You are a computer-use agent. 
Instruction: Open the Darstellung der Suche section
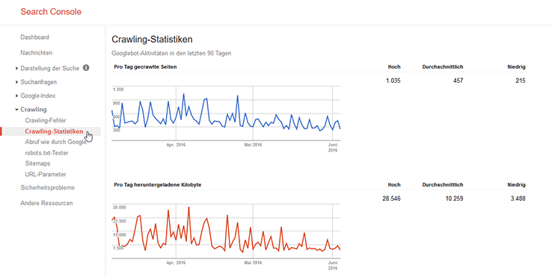point(49,69)
